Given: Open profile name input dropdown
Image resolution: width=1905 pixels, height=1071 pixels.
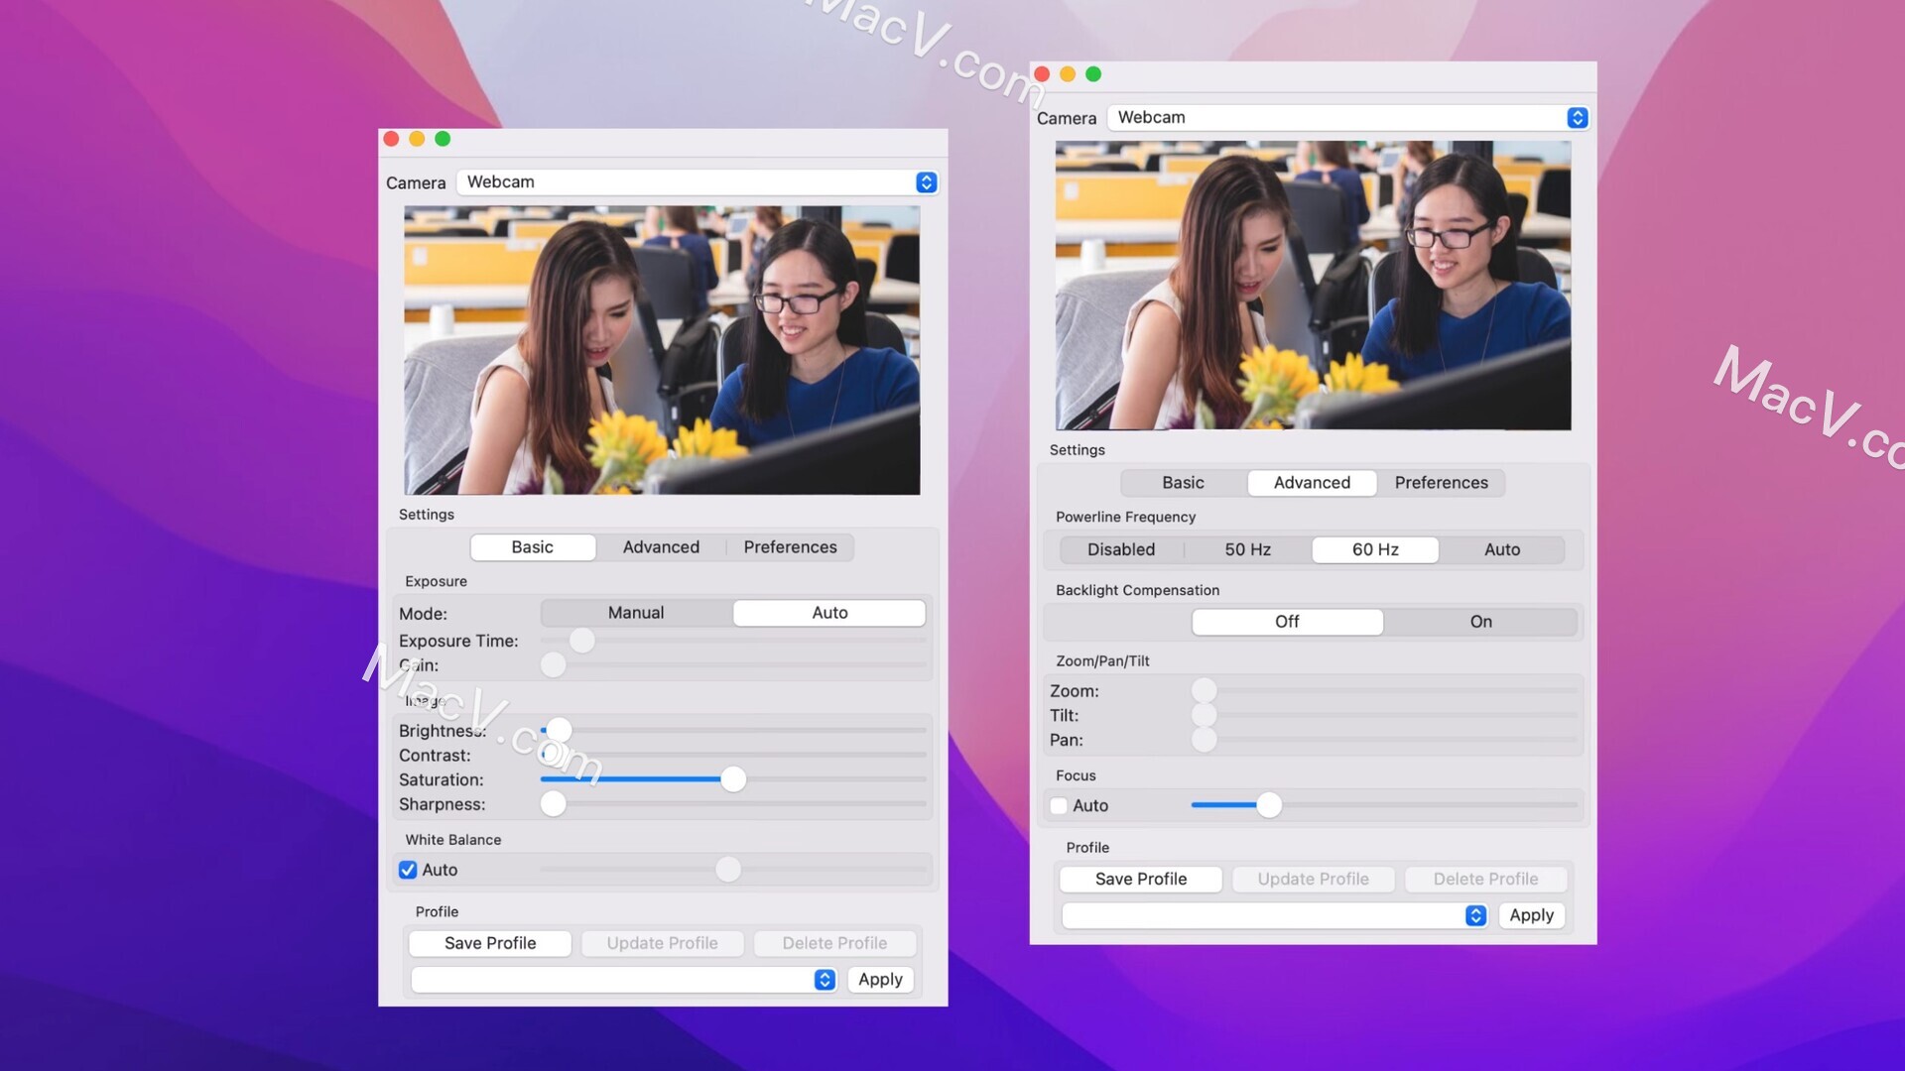Looking at the screenshot, I should [x=825, y=978].
